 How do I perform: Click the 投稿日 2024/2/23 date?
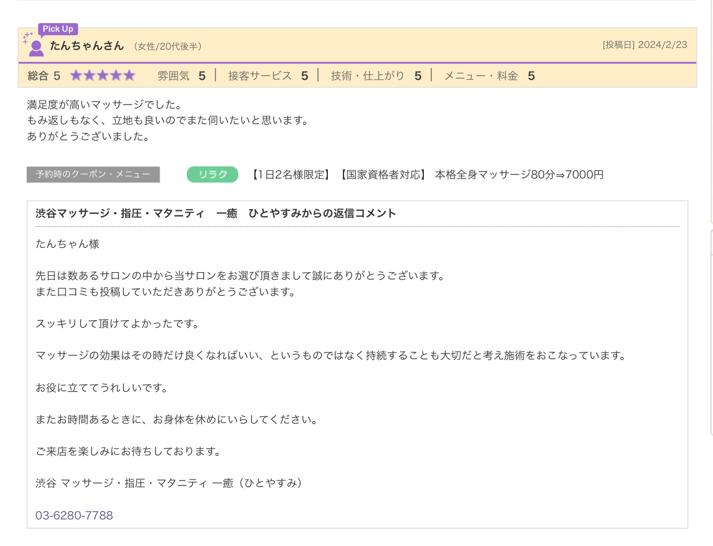click(x=645, y=44)
